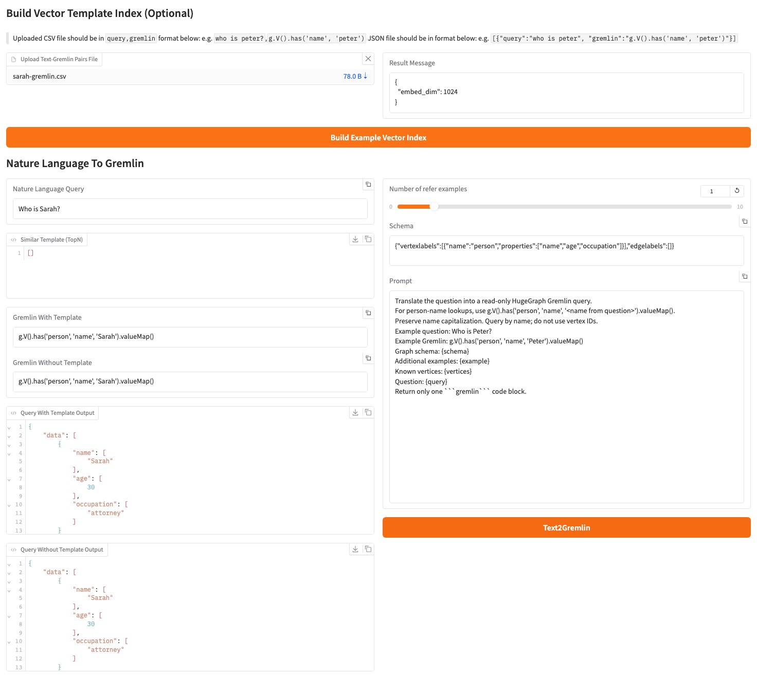The image size is (757, 677).
Task: Copy the Gremlin Without Template text
Action: point(368,358)
